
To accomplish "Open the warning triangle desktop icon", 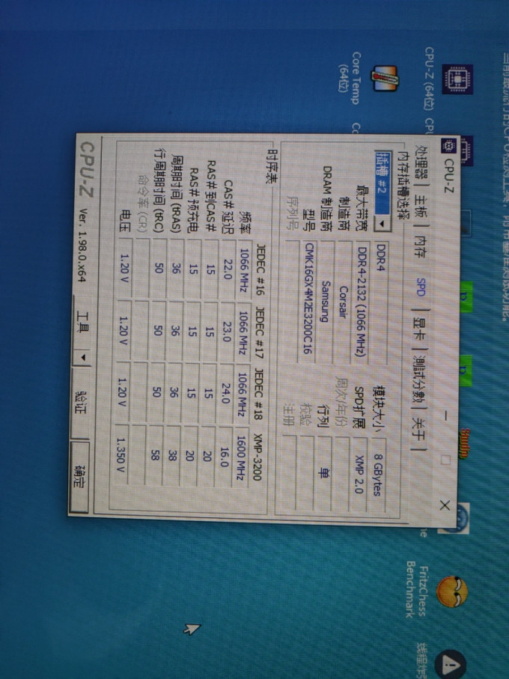I will pyautogui.click(x=450, y=663).
